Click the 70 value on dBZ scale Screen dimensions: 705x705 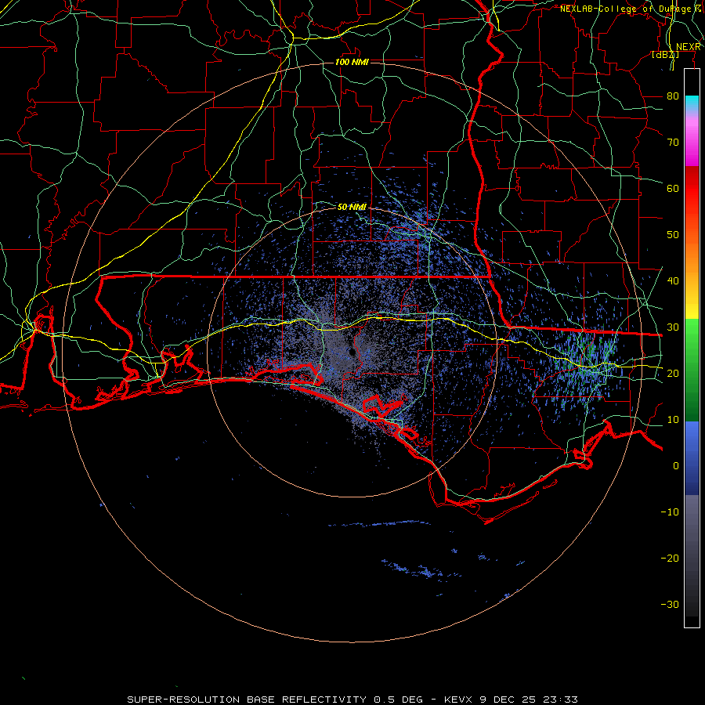tap(673, 142)
